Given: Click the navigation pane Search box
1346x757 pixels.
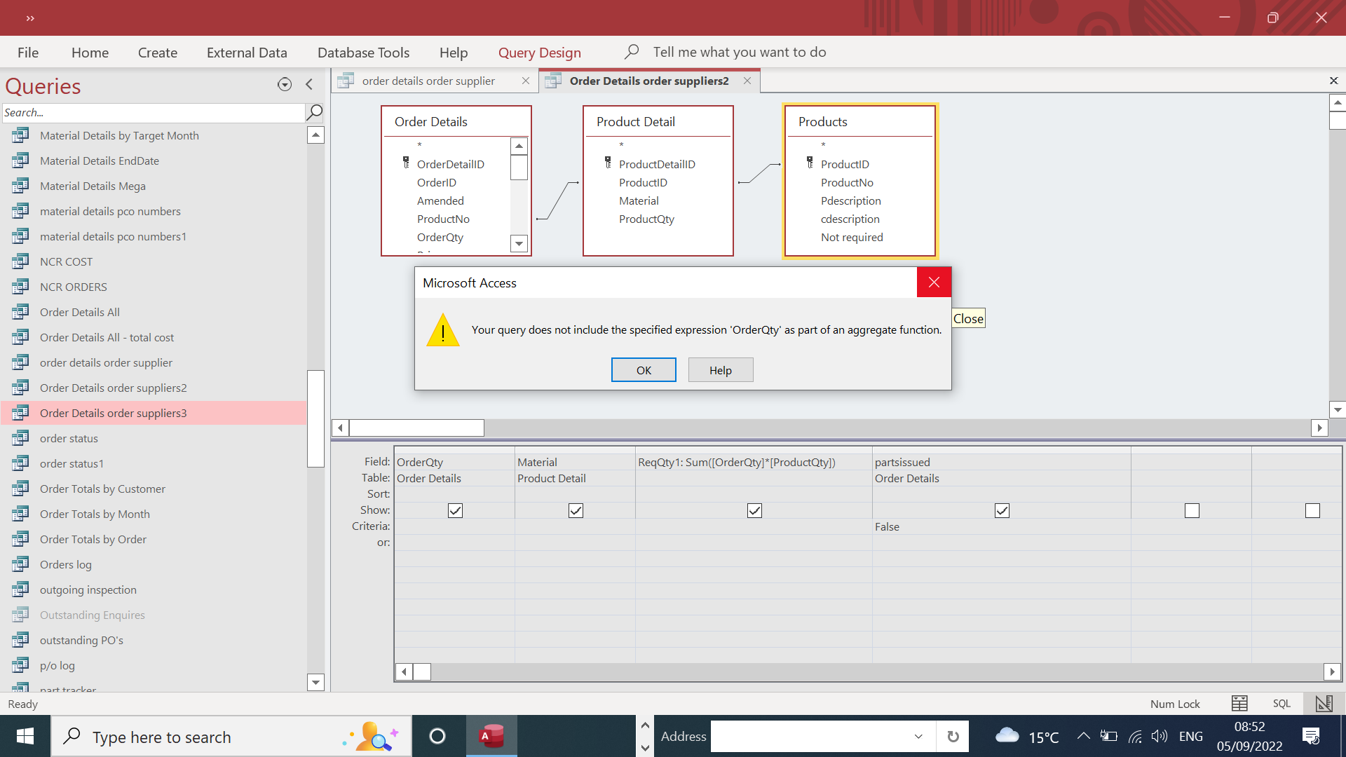Looking at the screenshot, I should pos(154,112).
